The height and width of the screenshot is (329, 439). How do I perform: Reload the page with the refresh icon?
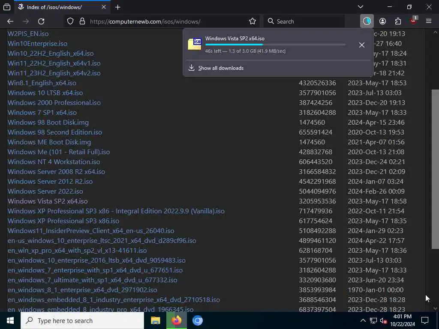point(41,21)
